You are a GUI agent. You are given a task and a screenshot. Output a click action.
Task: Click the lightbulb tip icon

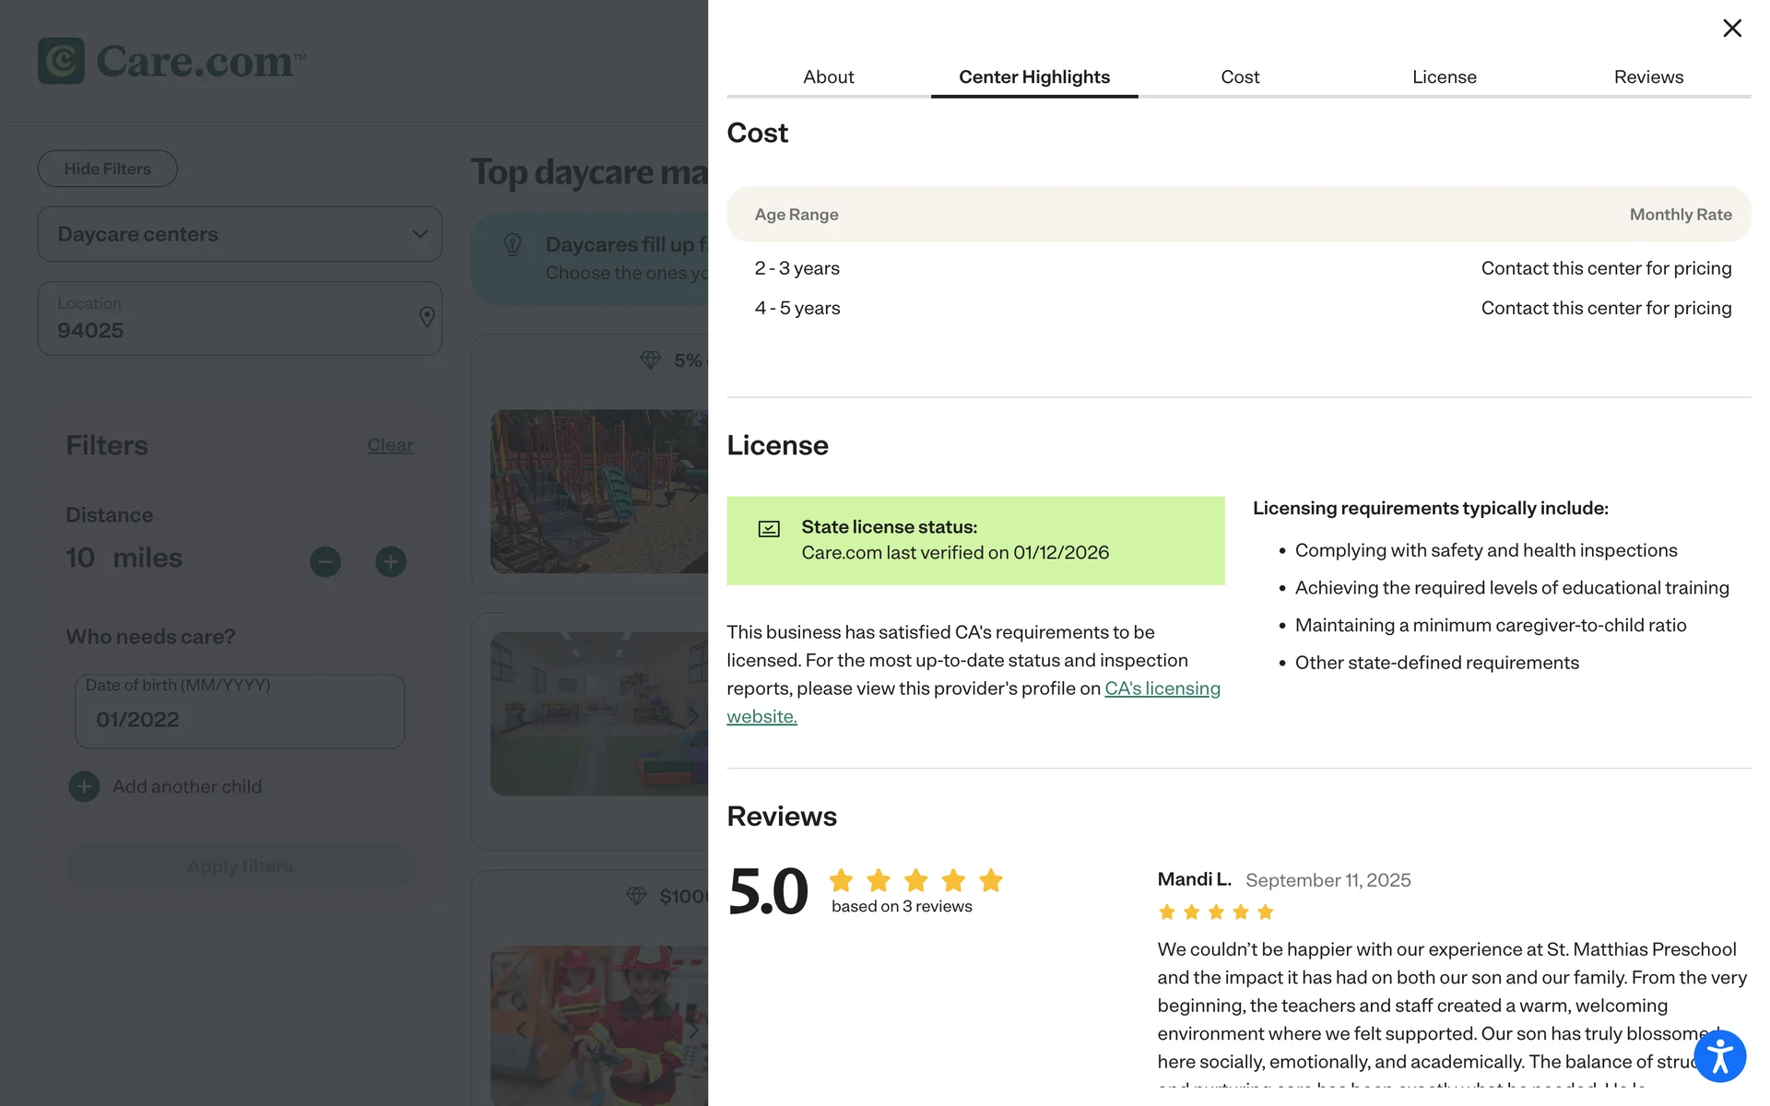point(513,244)
